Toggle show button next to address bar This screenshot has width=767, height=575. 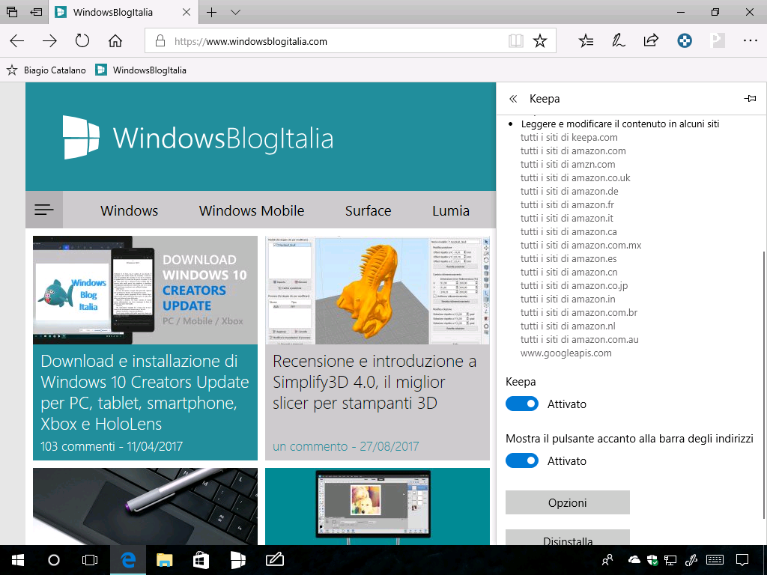pos(522,460)
